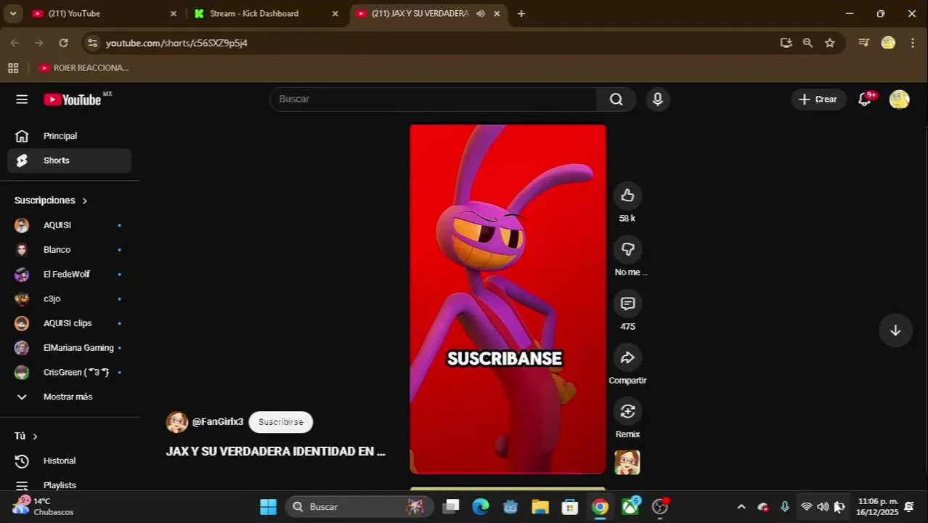The height and width of the screenshot is (523, 928).
Task: Open the sound audio channel thumbnail
Action: [x=627, y=462]
